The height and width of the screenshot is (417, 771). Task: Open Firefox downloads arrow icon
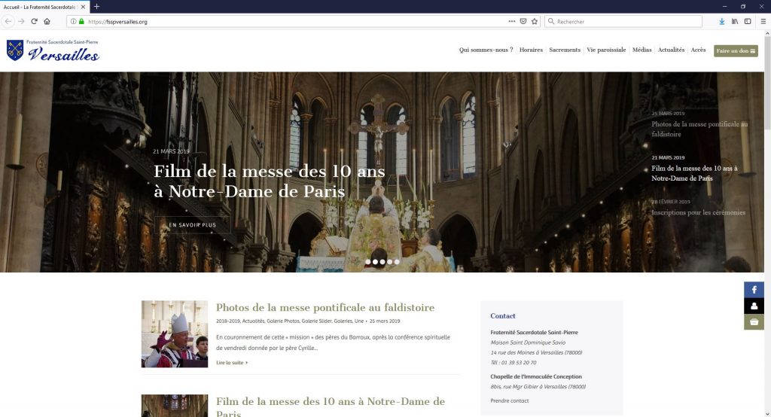[x=722, y=22]
